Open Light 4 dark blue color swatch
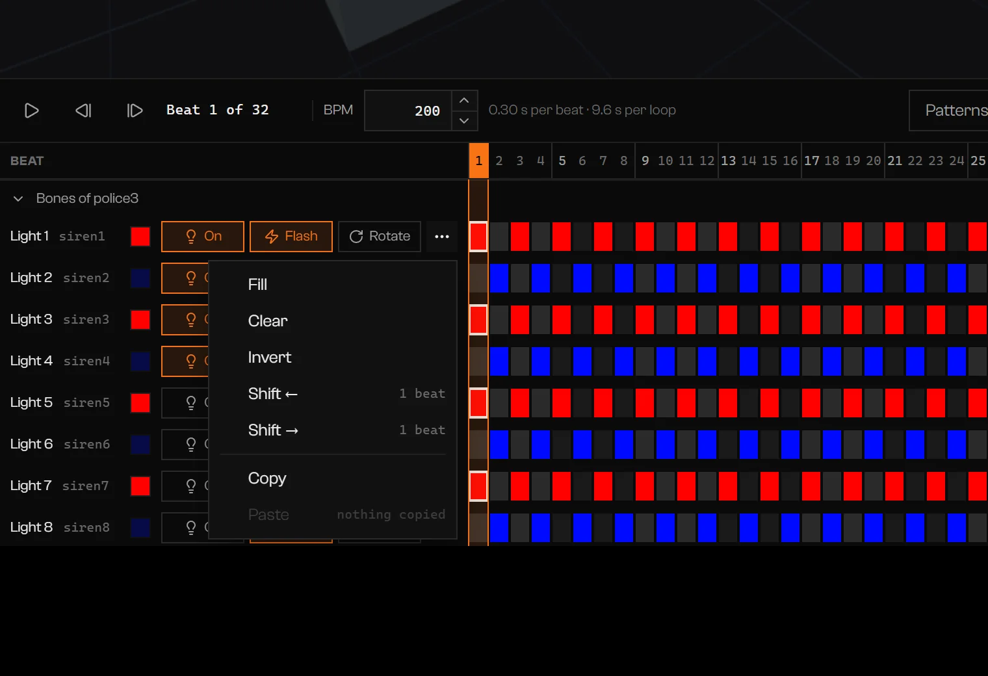 pos(140,361)
